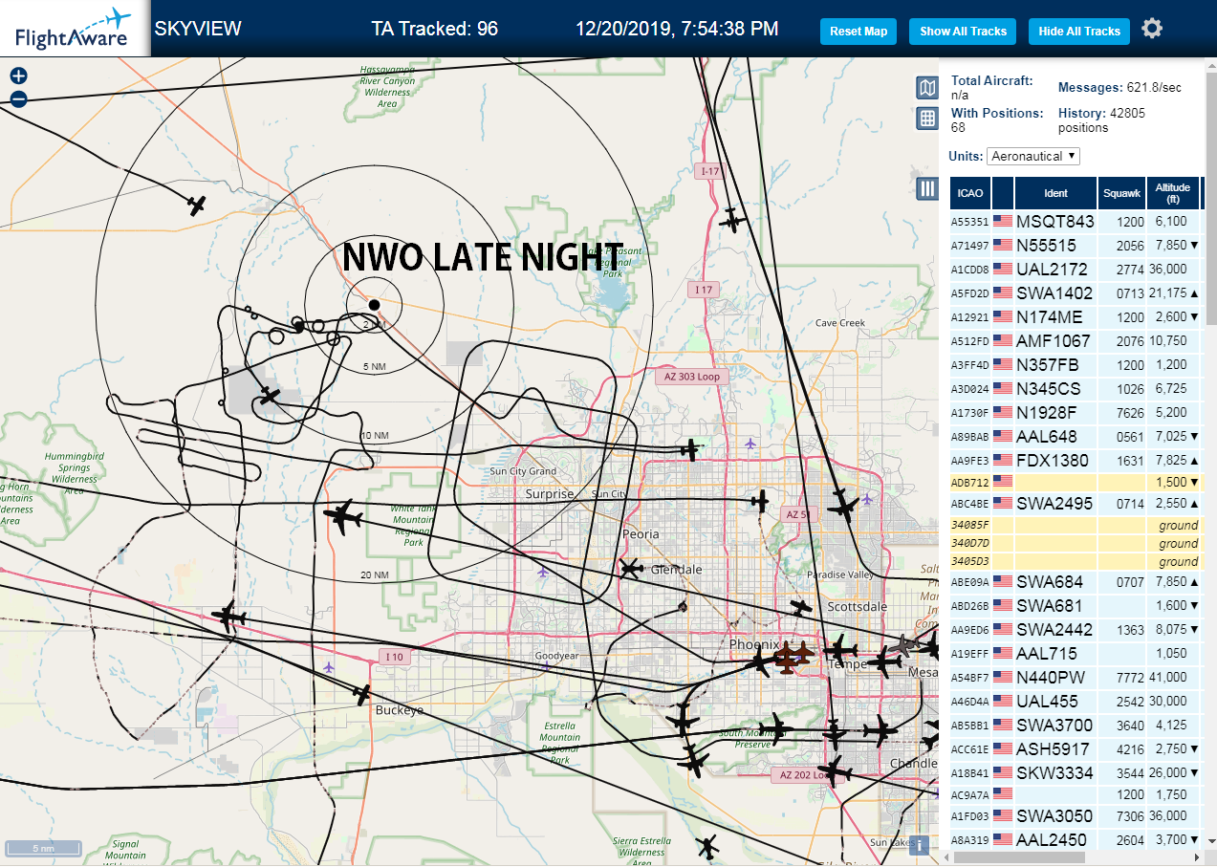Image resolution: width=1217 pixels, height=867 pixels.
Task: Select aircraft icon north of Sun City
Action: tap(690, 448)
